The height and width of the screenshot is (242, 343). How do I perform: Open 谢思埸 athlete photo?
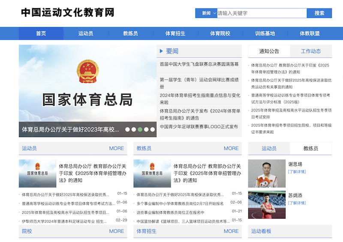coord(267,173)
